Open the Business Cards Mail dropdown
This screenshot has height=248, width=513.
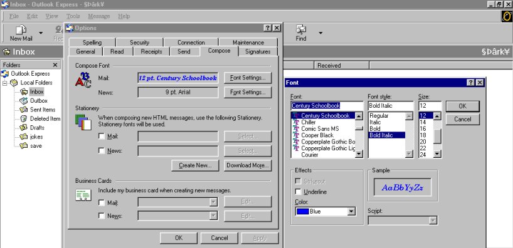pos(213,202)
